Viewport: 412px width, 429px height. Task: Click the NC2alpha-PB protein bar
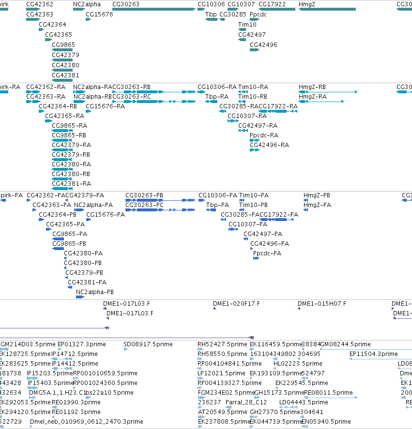[80, 297]
